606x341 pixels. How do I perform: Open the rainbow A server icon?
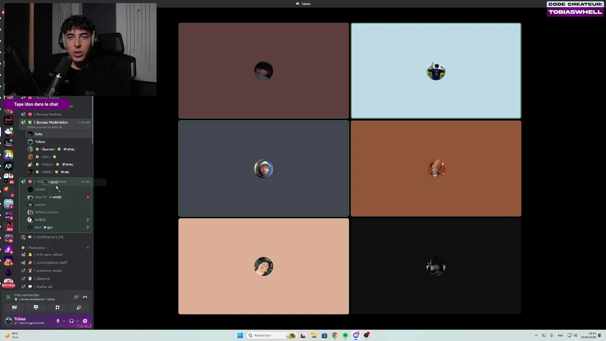9,154
